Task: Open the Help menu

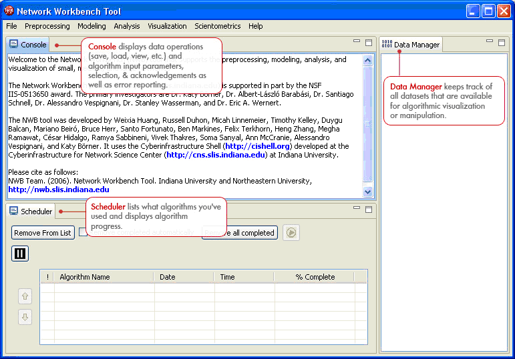Action: (x=256, y=26)
